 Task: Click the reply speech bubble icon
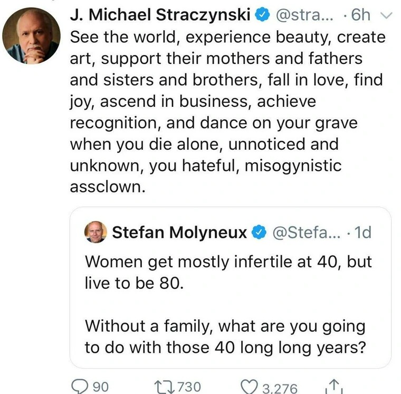click(81, 387)
